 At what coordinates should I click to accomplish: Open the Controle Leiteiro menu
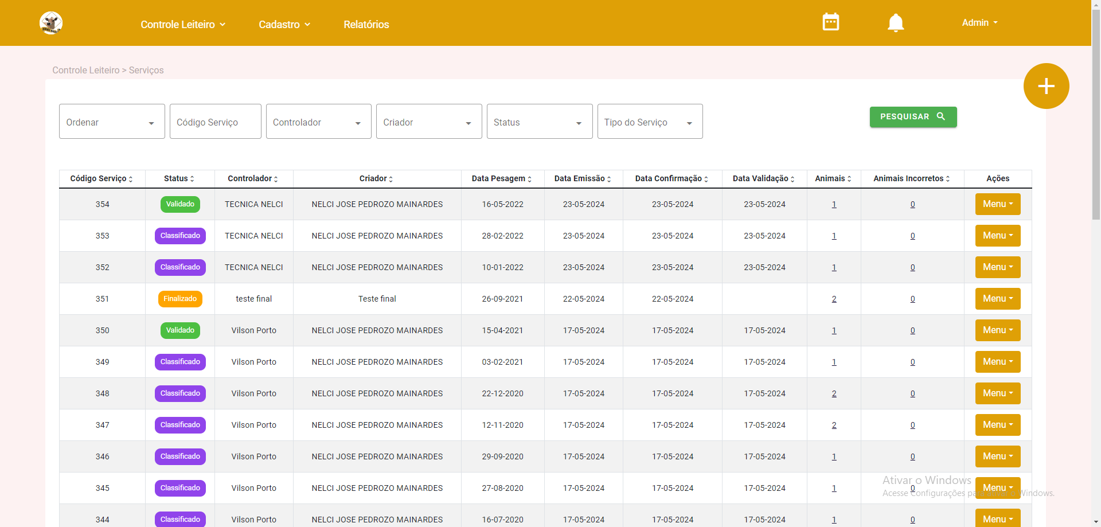tap(183, 25)
